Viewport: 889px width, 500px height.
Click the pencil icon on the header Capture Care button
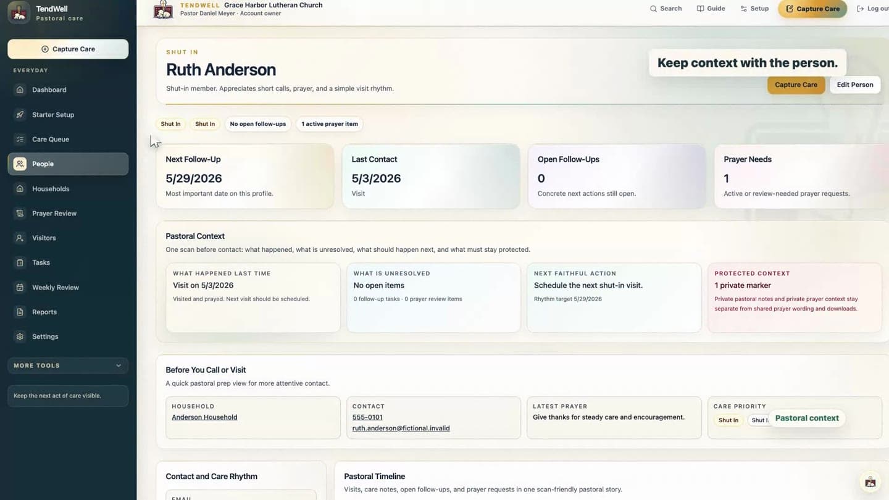click(x=789, y=9)
